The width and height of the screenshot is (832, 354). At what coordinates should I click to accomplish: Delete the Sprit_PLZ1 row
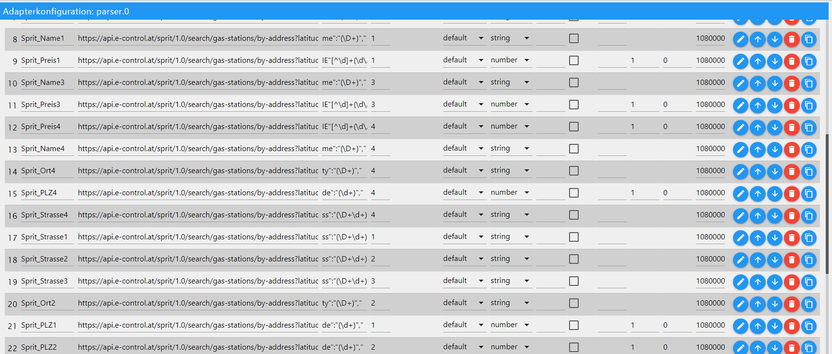(x=792, y=326)
